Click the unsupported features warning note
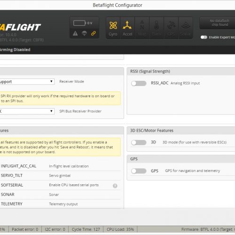The image size is (235, 235). pyautogui.click(x=60, y=147)
